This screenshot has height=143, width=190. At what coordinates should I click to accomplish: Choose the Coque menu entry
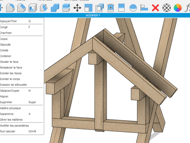(x=4, y=39)
